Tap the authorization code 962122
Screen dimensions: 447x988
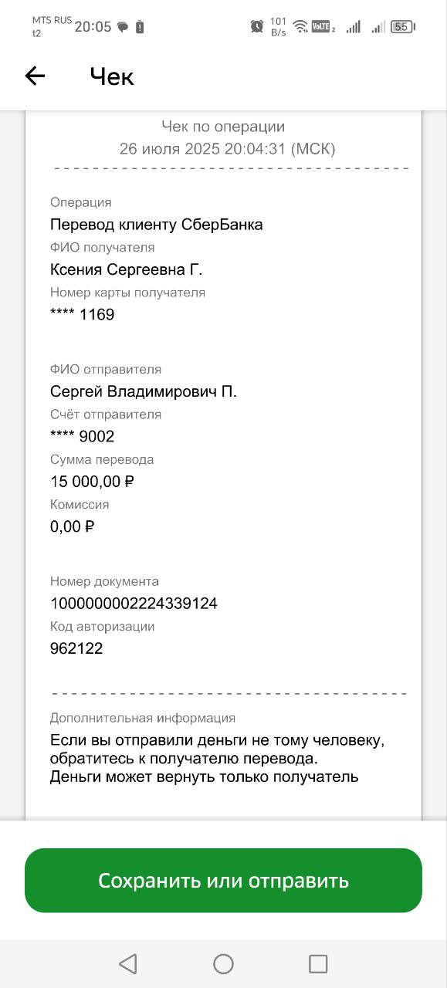[x=76, y=648]
